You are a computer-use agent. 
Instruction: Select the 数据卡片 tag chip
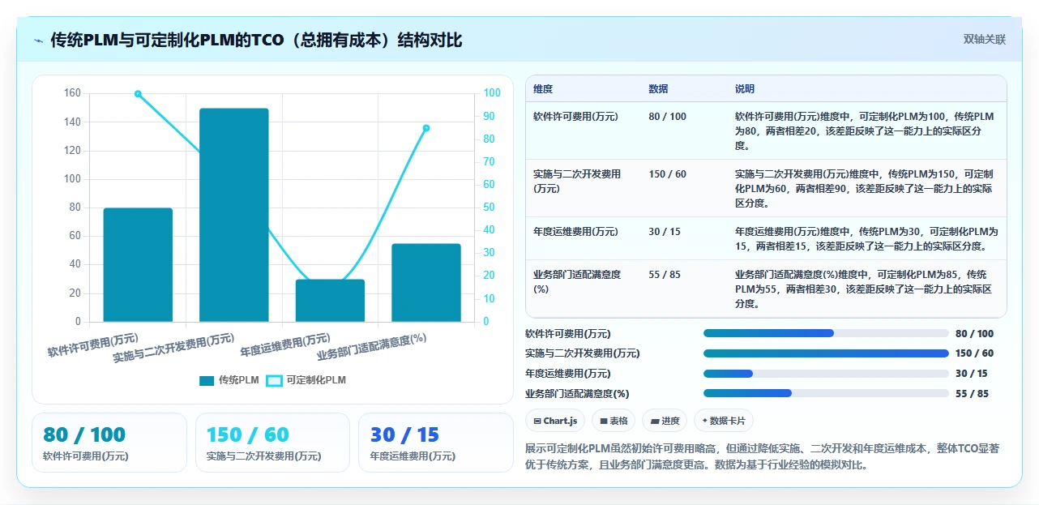pos(724,421)
